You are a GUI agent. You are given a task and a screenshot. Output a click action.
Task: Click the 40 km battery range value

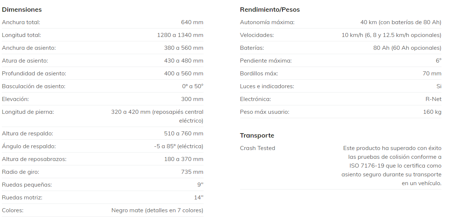401,22
